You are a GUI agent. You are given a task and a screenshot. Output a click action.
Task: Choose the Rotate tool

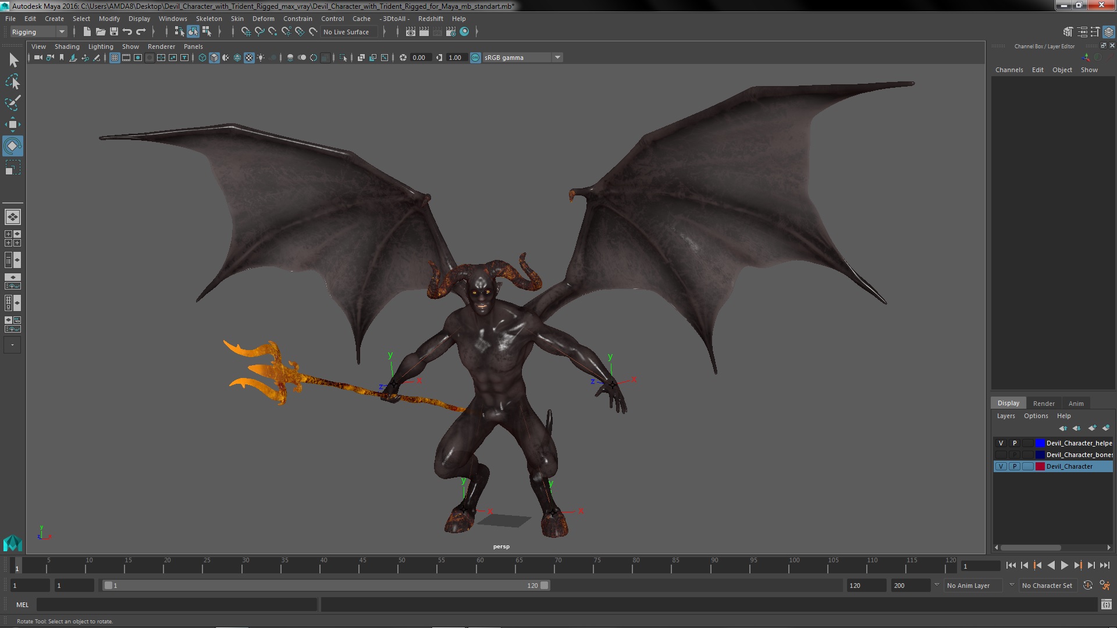13,146
